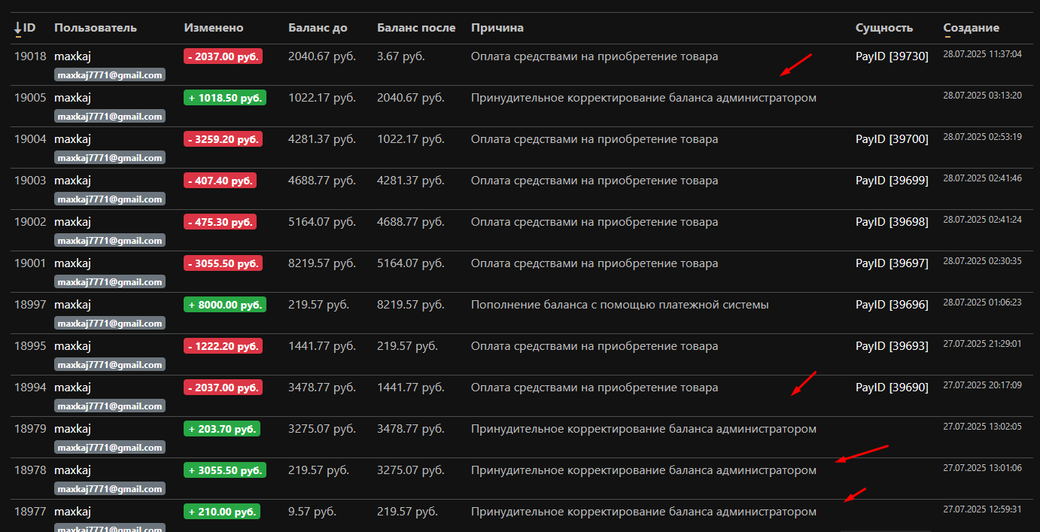Open PayID [39699] entity link
Screen dimensions: 1040x532
tap(892, 181)
